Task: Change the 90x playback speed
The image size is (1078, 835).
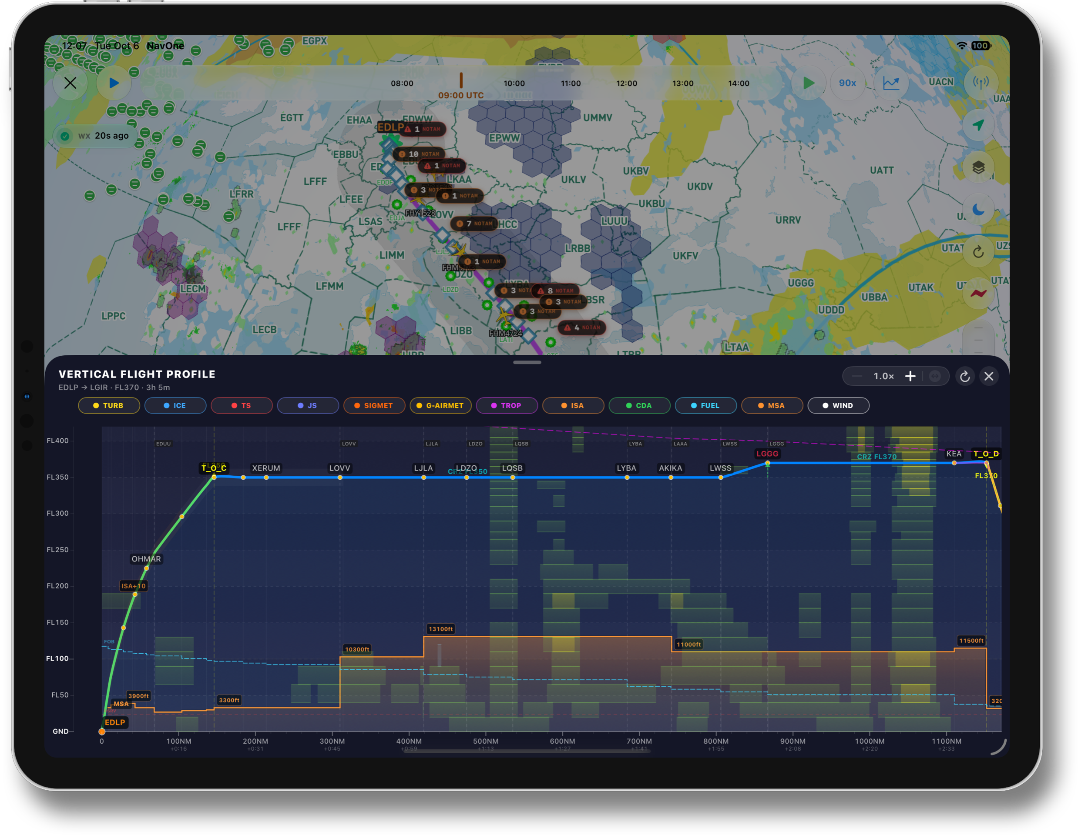Action: (847, 83)
